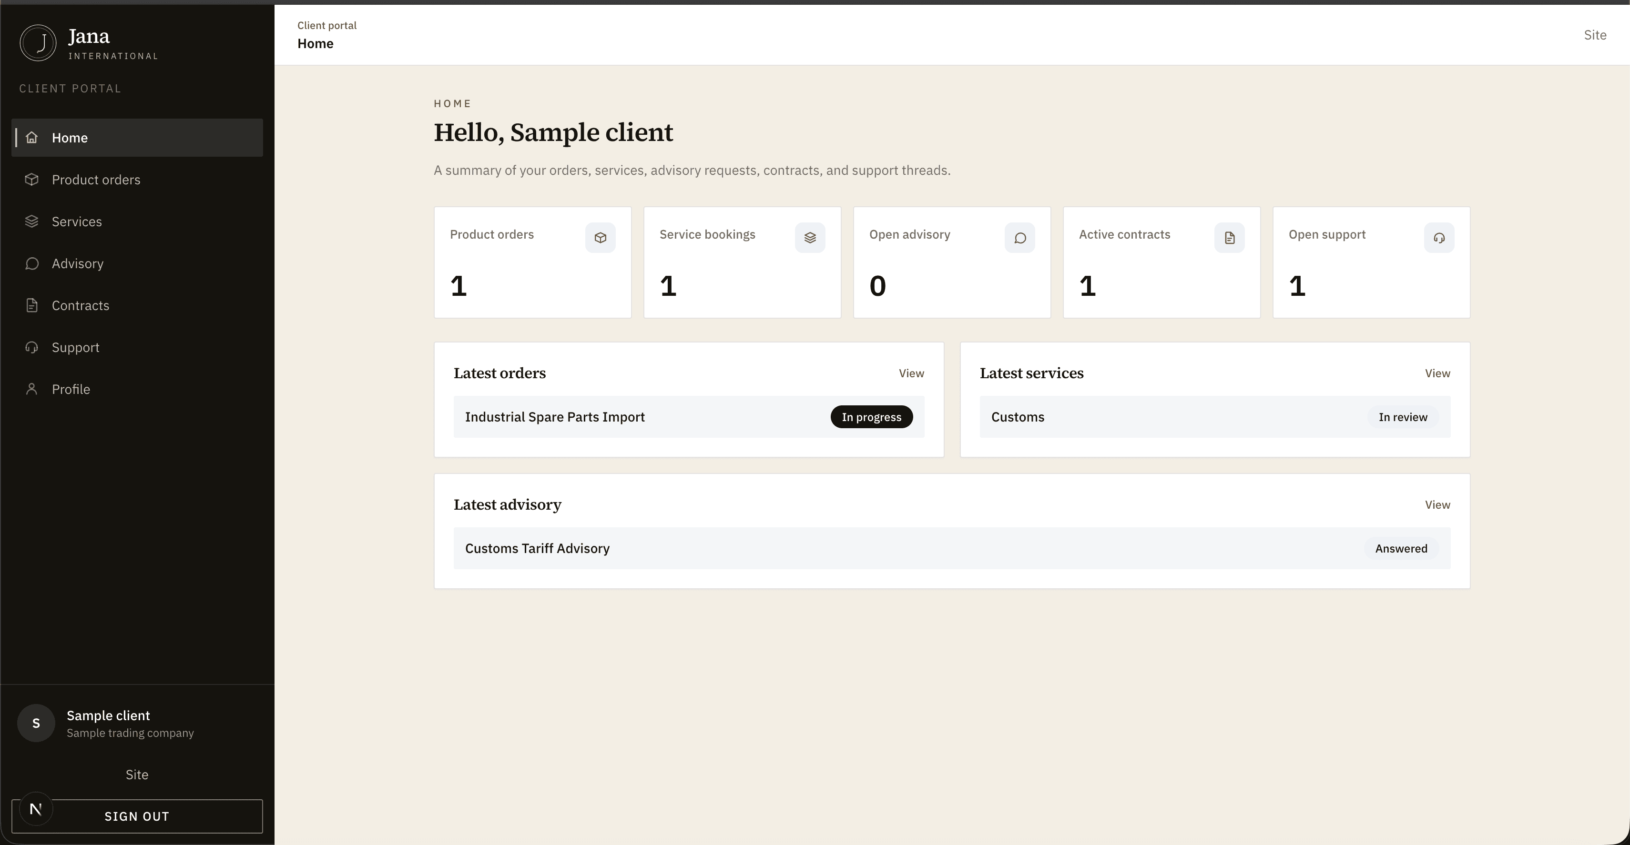This screenshot has height=845, width=1630.
Task: Click the Answered status badge
Action: 1401,548
